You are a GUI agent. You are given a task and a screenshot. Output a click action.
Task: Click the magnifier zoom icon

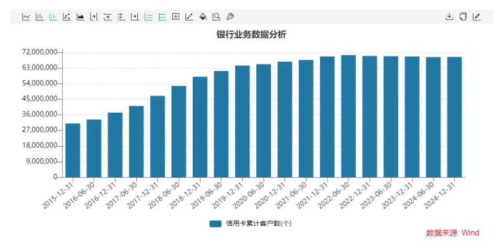(216, 17)
